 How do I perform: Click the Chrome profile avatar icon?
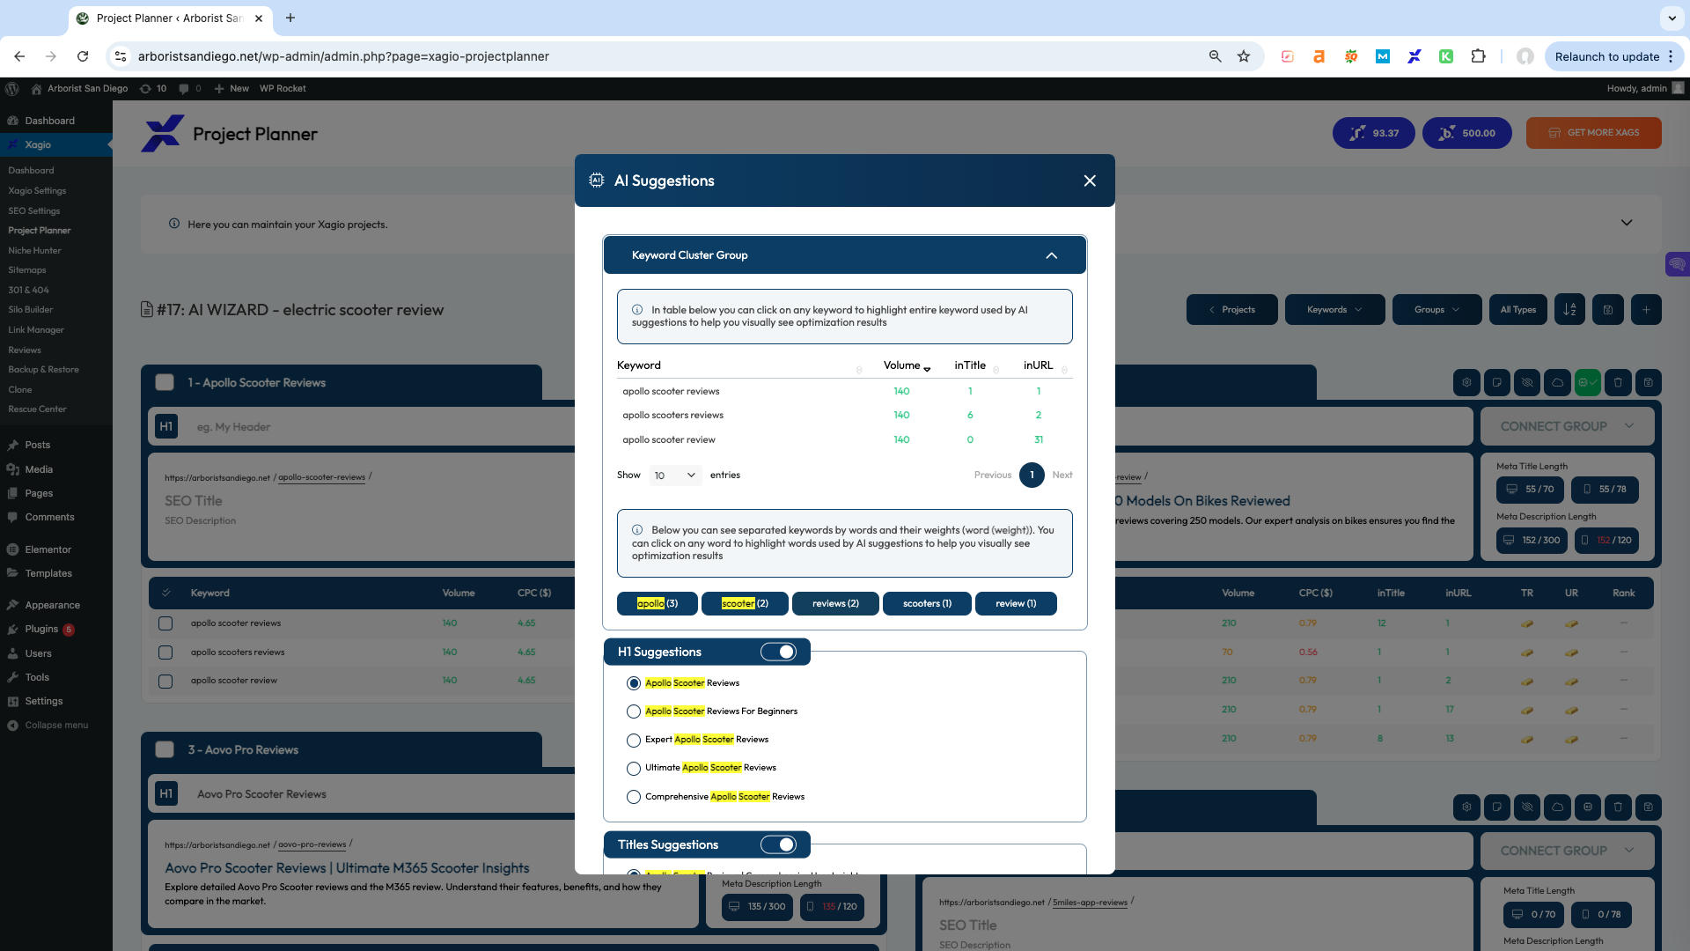tap(1525, 56)
